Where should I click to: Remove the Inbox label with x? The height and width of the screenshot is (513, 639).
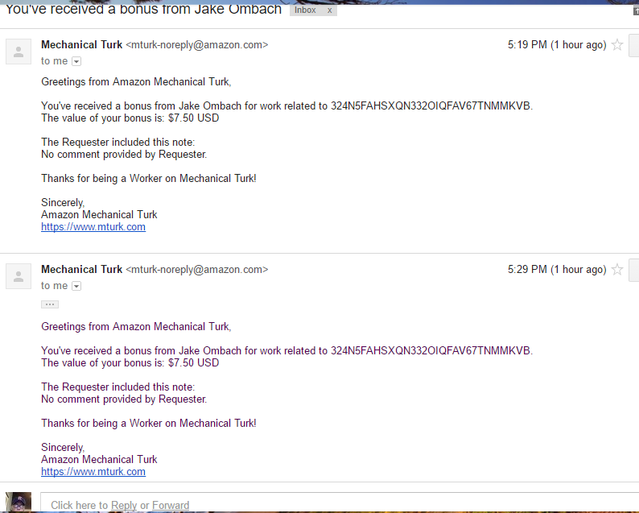click(330, 10)
